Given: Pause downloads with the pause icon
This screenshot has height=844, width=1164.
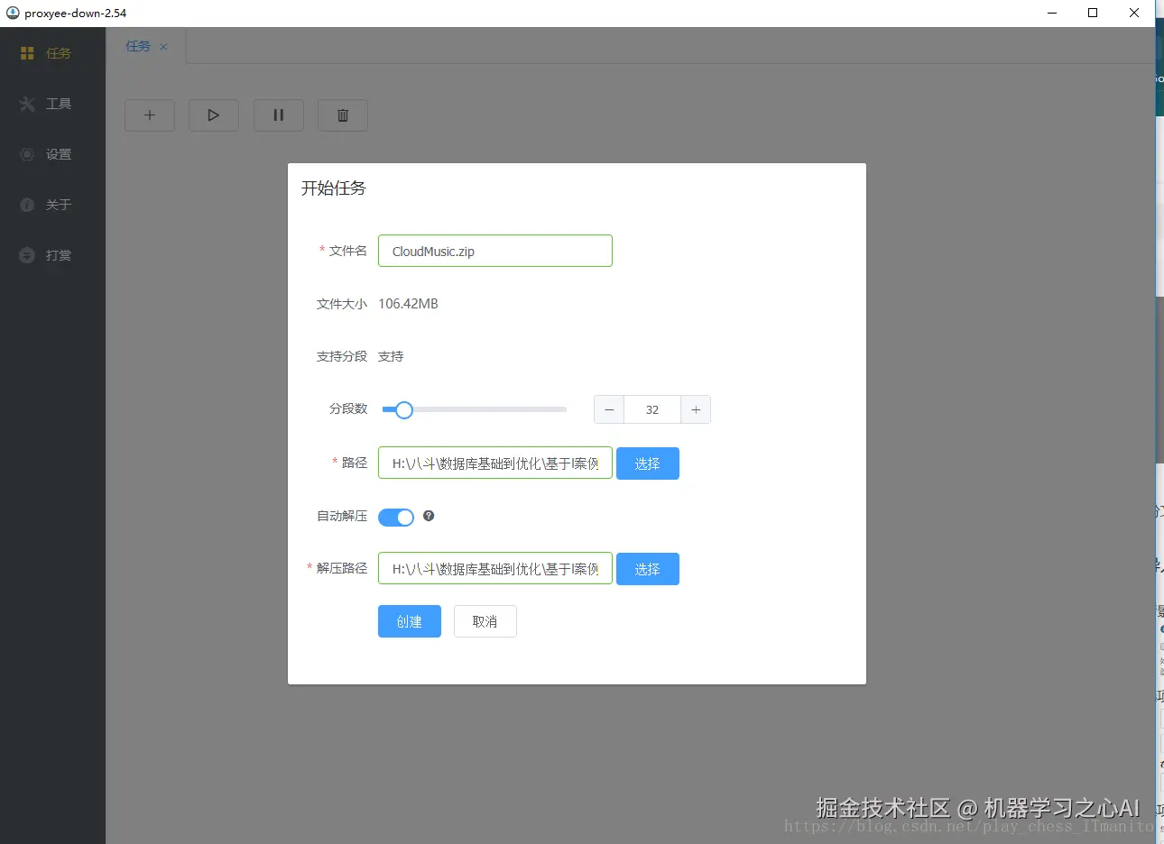Looking at the screenshot, I should (278, 115).
